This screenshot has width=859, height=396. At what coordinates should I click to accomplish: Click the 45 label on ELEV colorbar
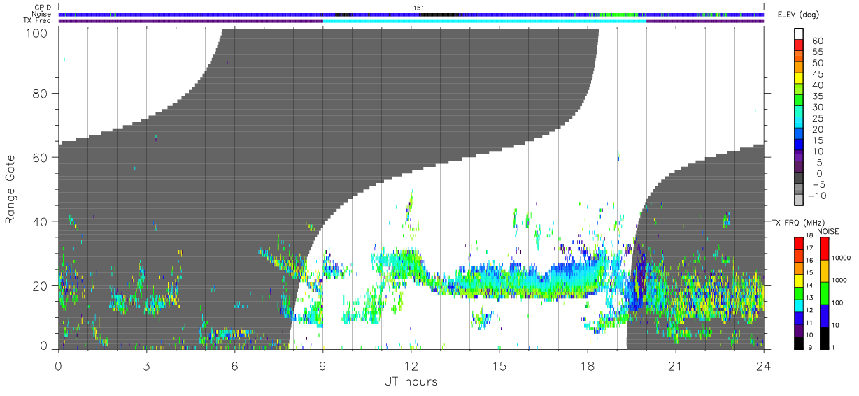817,74
